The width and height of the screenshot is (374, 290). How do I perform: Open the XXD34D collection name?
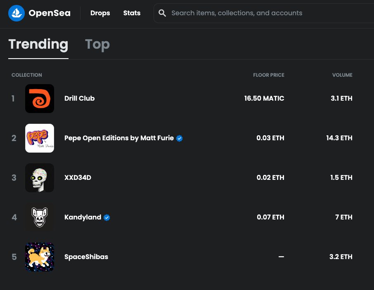[78, 178]
